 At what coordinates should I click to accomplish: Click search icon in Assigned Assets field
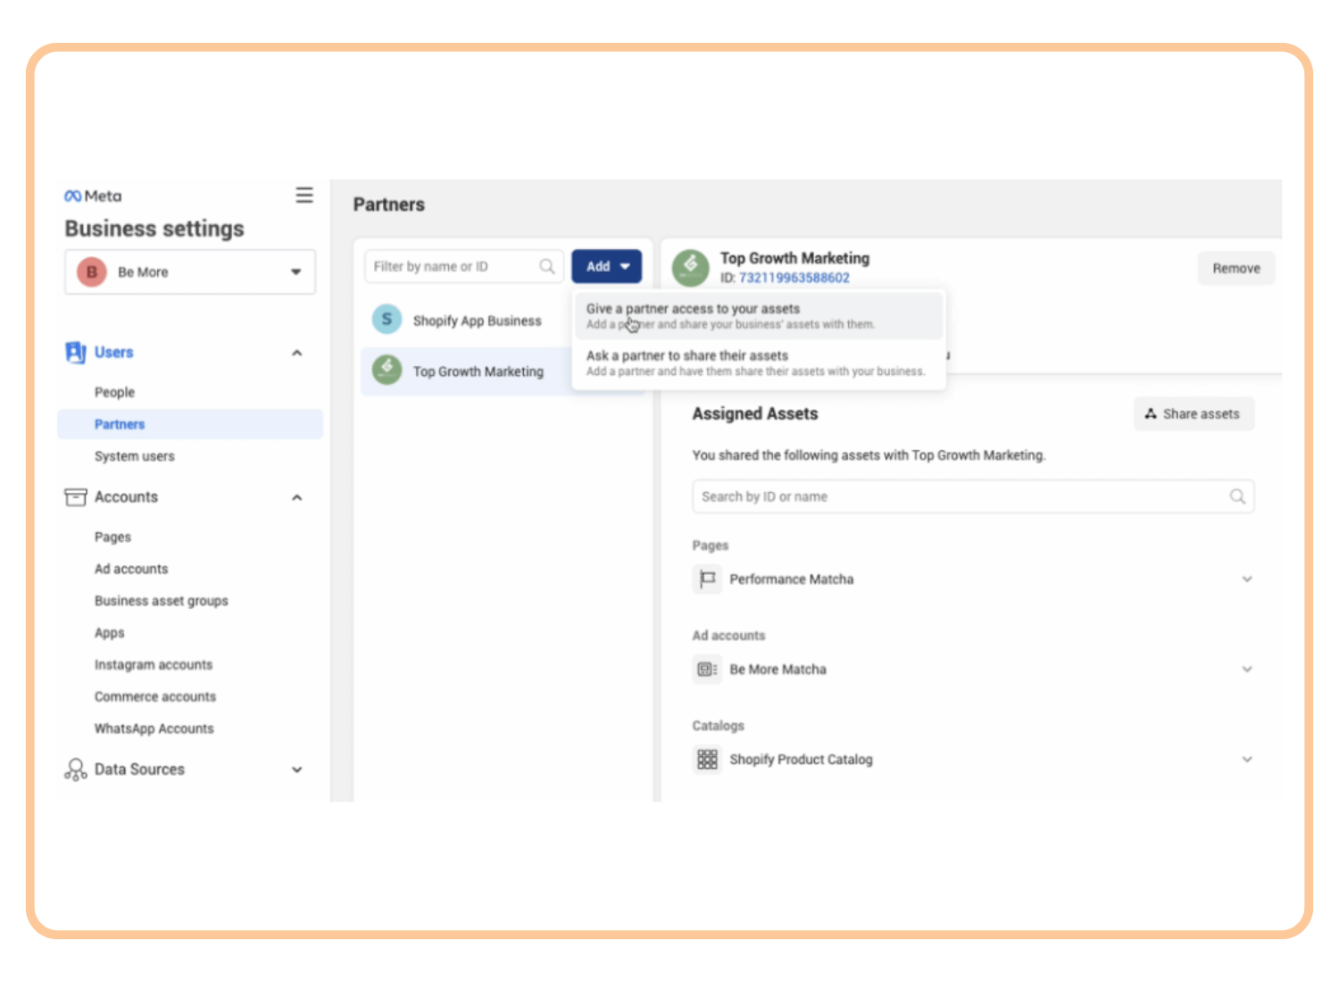(x=1237, y=496)
